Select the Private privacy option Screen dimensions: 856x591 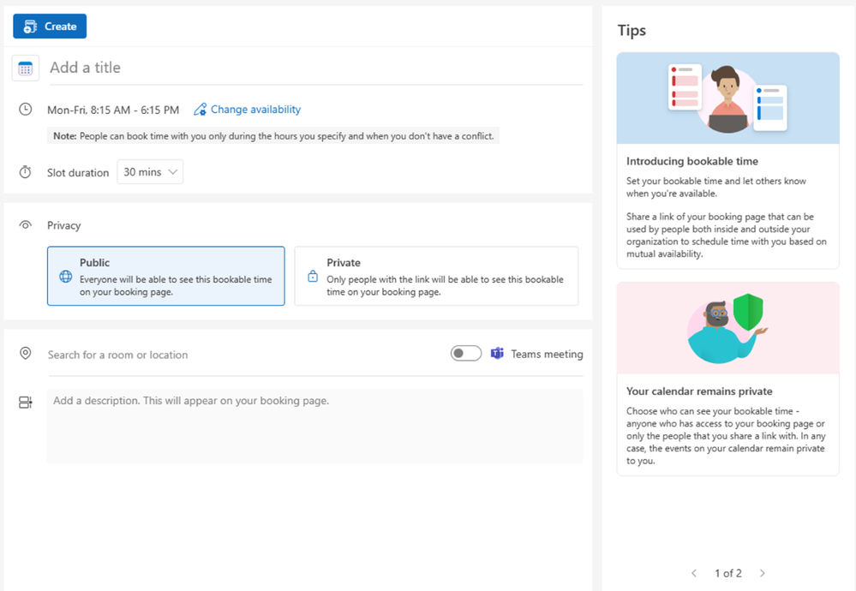pyautogui.click(x=436, y=276)
